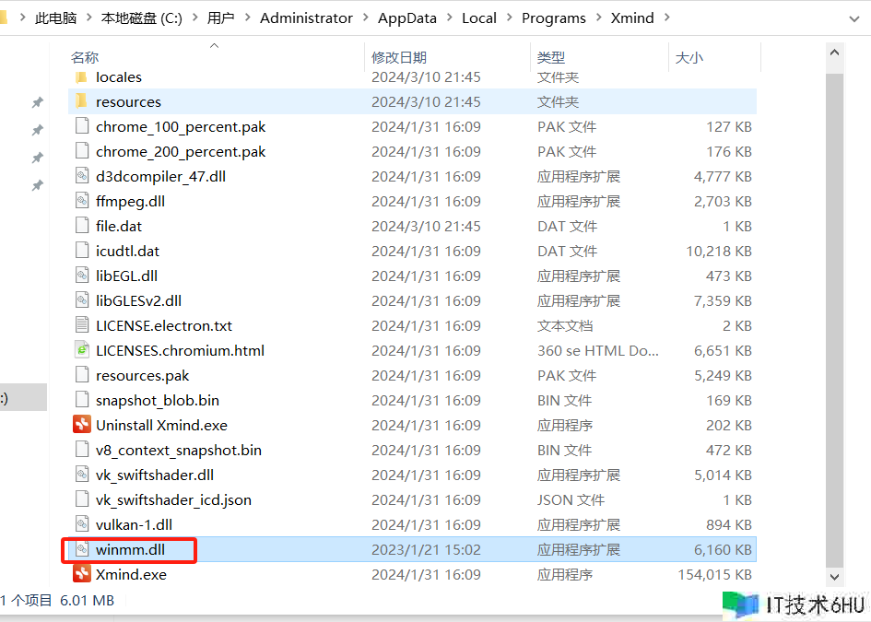871x622 pixels.
Task: Click the locales folder icon
Action: [80, 77]
